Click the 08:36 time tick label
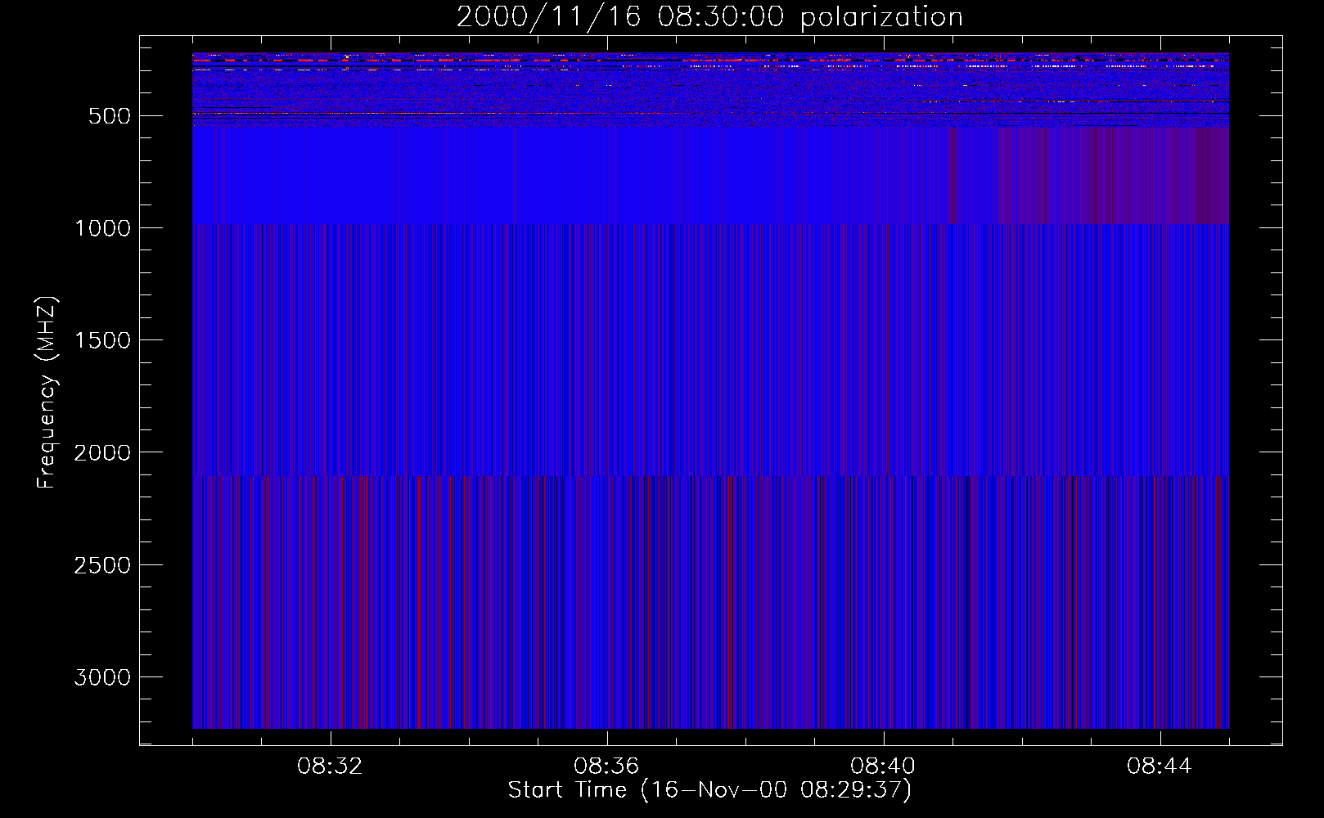 (606, 766)
